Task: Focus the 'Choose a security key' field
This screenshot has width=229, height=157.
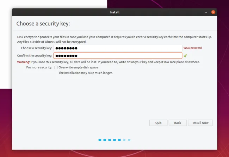Action: [118, 48]
